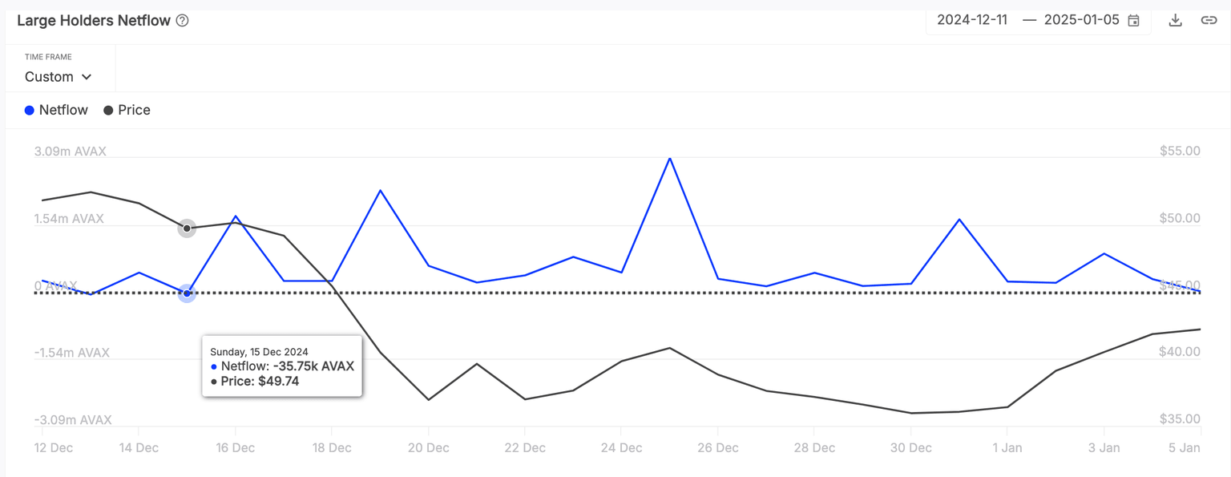Image resolution: width=1231 pixels, height=477 pixels.
Task: Click the dark Price legend dot
Action: [x=108, y=111]
